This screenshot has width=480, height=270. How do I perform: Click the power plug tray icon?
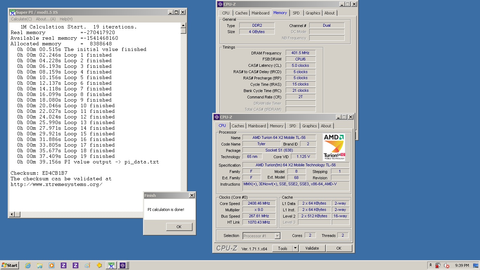point(438,265)
